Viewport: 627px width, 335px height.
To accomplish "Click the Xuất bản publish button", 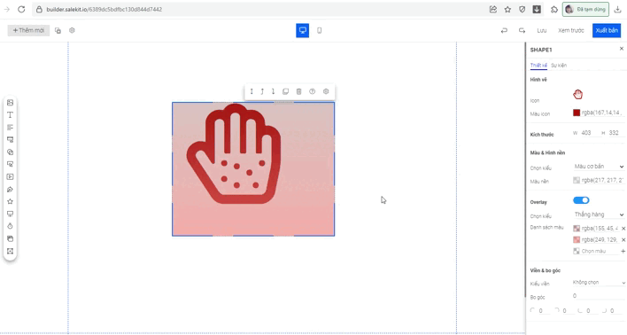I will pyautogui.click(x=607, y=30).
